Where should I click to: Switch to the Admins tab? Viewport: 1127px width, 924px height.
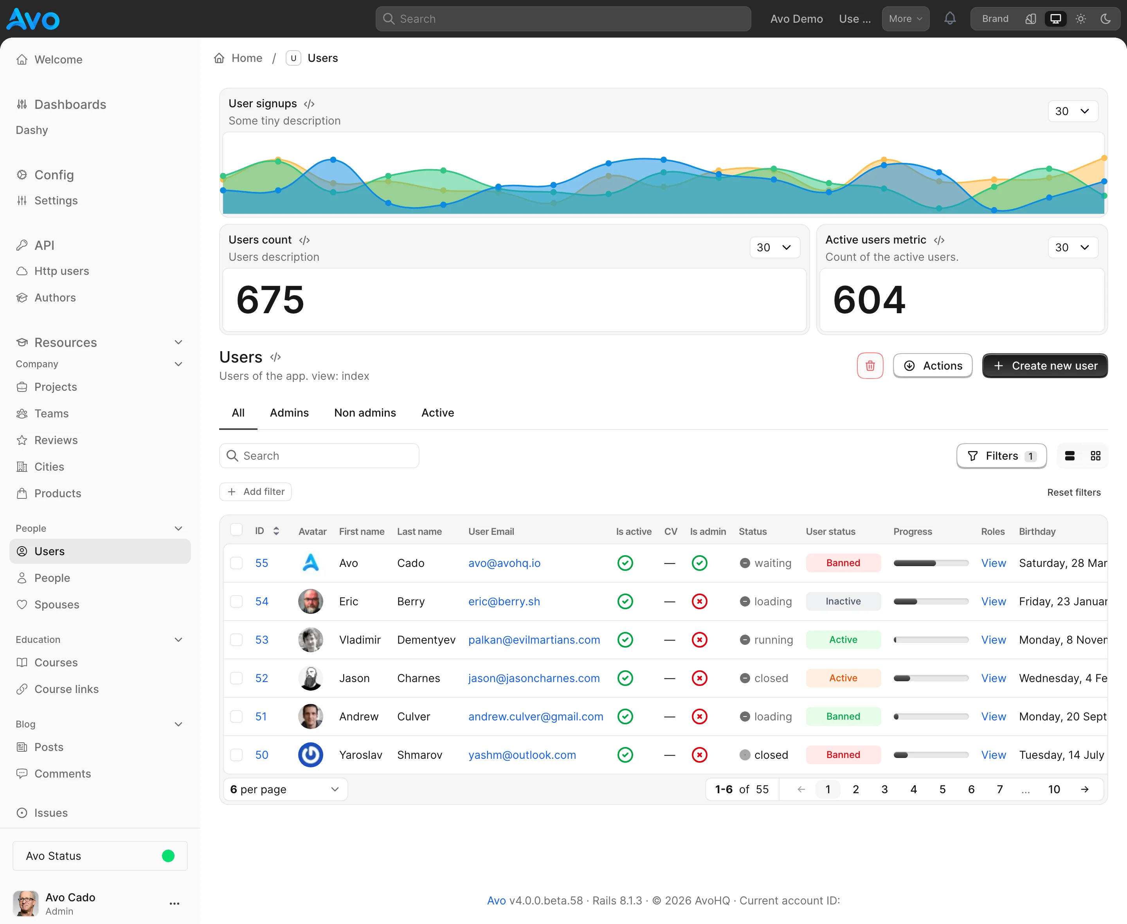(289, 413)
